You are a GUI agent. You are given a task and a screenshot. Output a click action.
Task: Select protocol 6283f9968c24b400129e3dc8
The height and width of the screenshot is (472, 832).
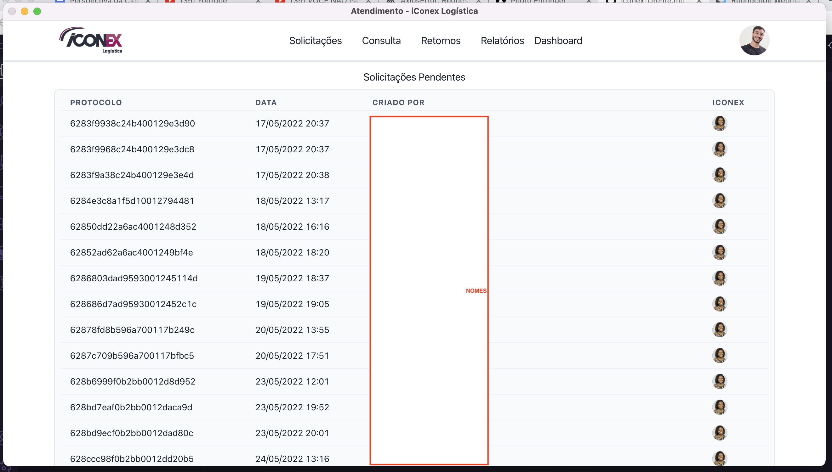[x=132, y=149]
